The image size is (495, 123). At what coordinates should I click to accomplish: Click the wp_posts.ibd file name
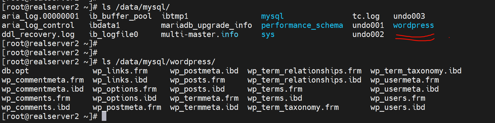tap(197, 89)
